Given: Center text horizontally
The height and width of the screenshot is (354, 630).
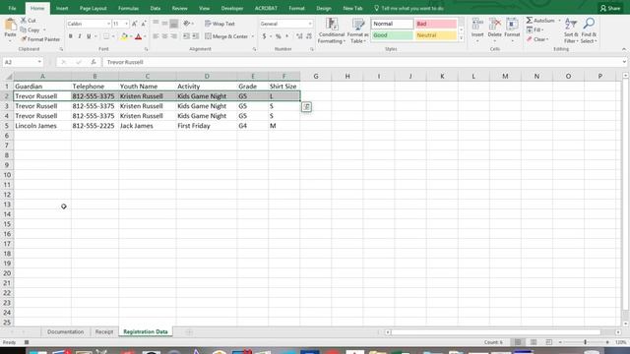Looking at the screenshot, I should point(164,36).
